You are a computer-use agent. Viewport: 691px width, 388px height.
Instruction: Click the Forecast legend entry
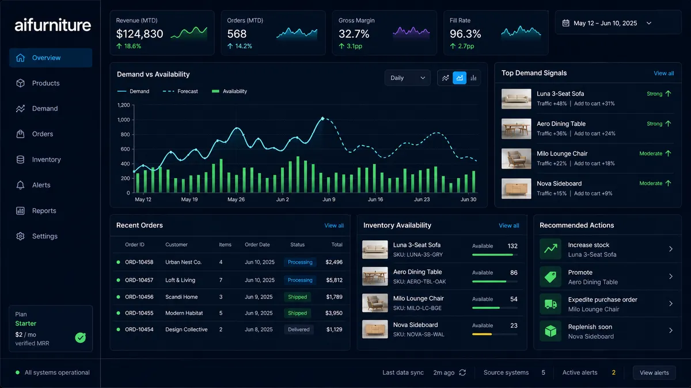pyautogui.click(x=180, y=91)
